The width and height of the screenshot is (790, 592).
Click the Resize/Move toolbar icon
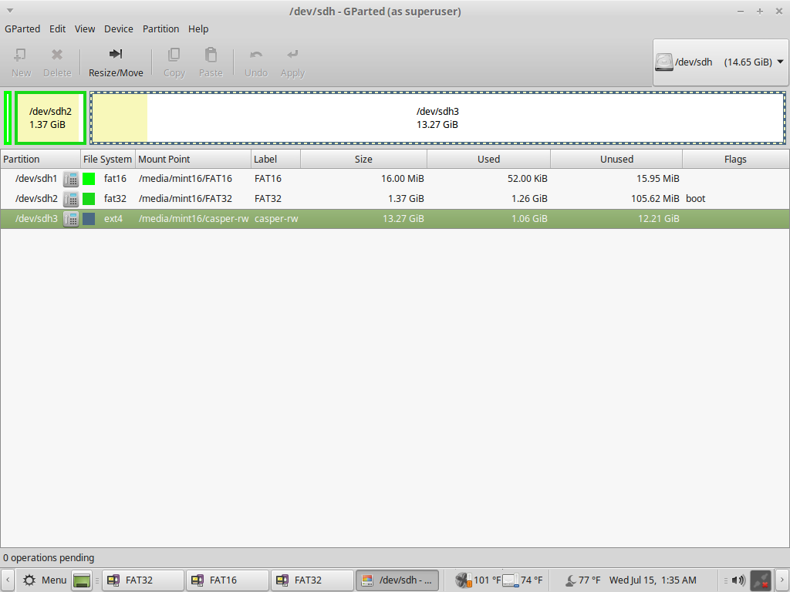point(116,55)
